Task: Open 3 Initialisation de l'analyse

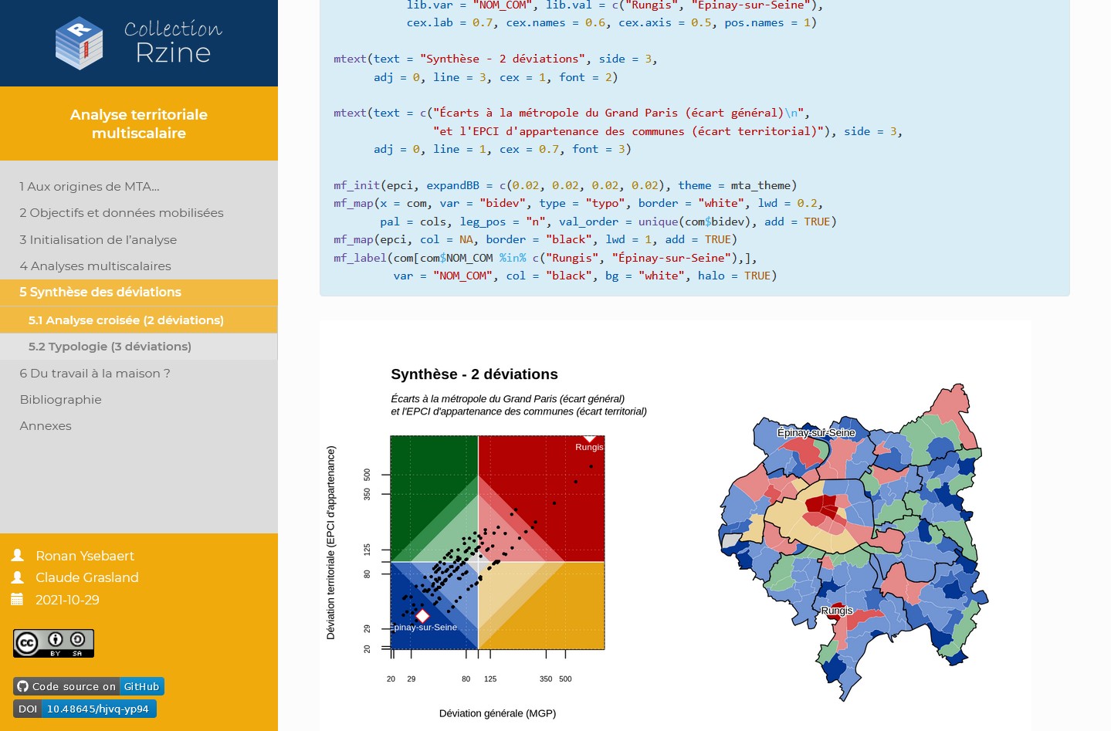Action: pos(98,239)
